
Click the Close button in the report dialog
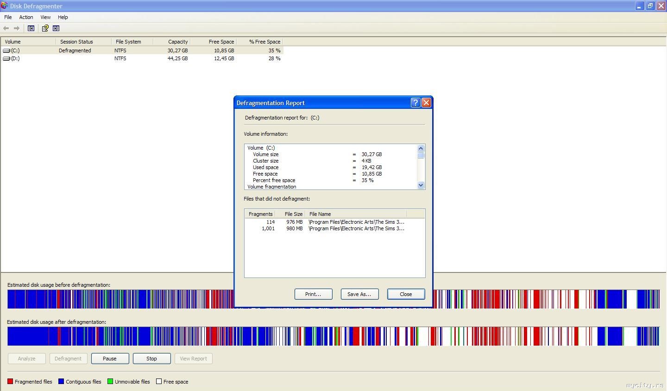(406, 294)
